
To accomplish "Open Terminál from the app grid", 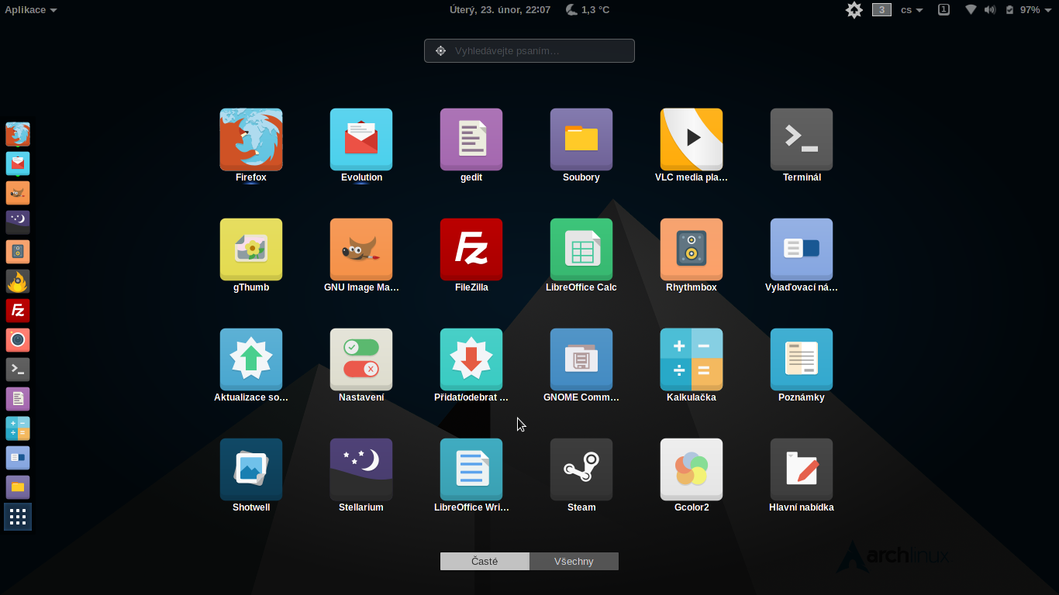I will pyautogui.click(x=802, y=140).
